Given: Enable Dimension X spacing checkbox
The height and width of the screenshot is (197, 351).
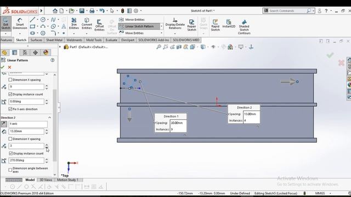Looking at the screenshot, I should coord(10,80).
